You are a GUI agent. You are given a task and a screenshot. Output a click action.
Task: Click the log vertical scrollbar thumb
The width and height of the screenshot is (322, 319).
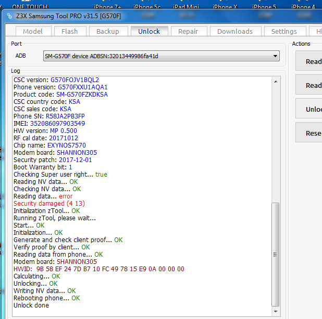coord(276,255)
